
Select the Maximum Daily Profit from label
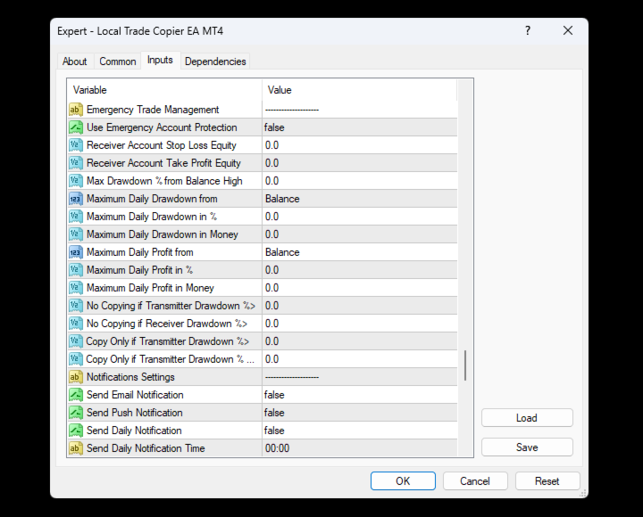[140, 252]
